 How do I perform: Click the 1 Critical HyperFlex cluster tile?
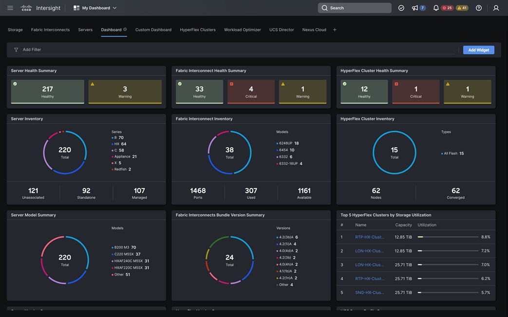click(416, 91)
